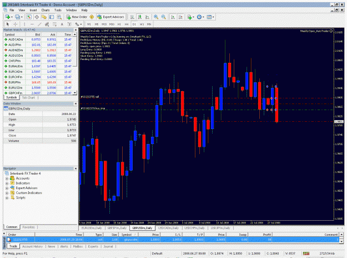Switch to the Favorites tab in Navigator
The width and height of the screenshot is (347, 258).
tap(29, 227)
